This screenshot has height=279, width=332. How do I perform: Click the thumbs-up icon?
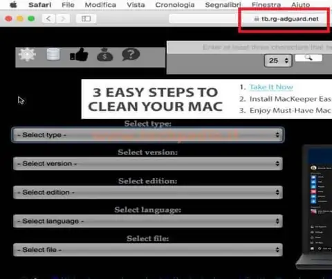click(x=79, y=55)
